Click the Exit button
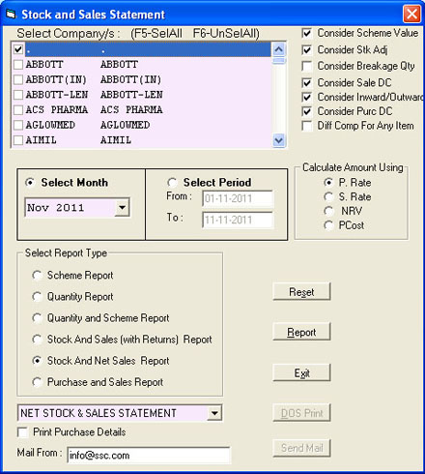The image size is (425, 474). 301,372
